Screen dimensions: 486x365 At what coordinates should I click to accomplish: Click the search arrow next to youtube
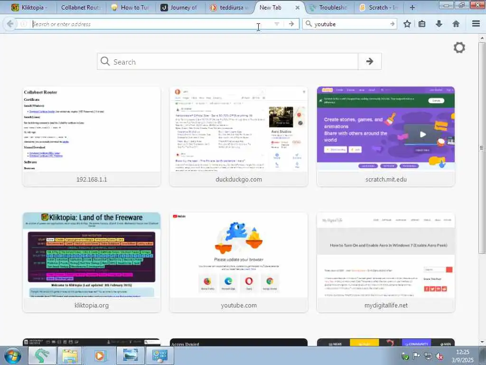(x=393, y=24)
